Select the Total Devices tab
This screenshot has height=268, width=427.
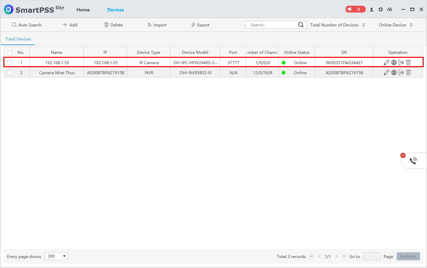[18, 39]
